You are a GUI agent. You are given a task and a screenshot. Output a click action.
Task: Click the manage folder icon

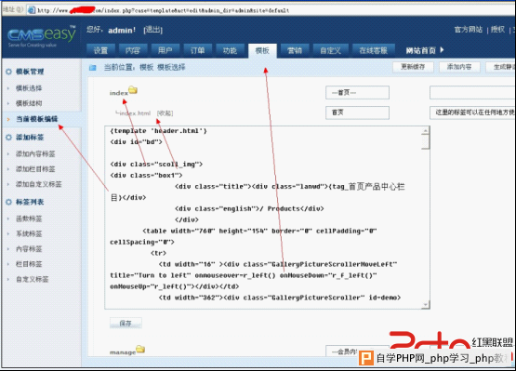[x=140, y=349]
